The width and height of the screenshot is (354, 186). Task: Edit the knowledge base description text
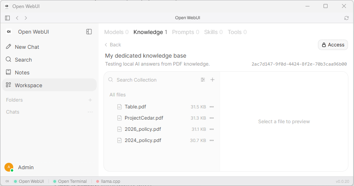tap(158, 64)
